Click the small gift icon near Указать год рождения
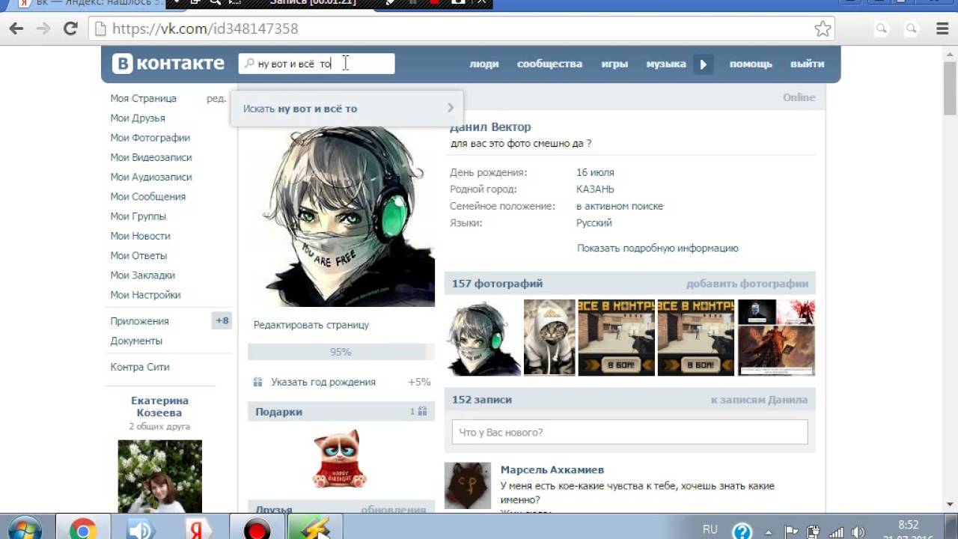 coord(257,382)
